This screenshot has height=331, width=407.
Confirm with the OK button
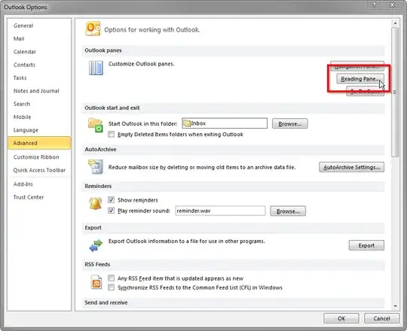coord(341,318)
